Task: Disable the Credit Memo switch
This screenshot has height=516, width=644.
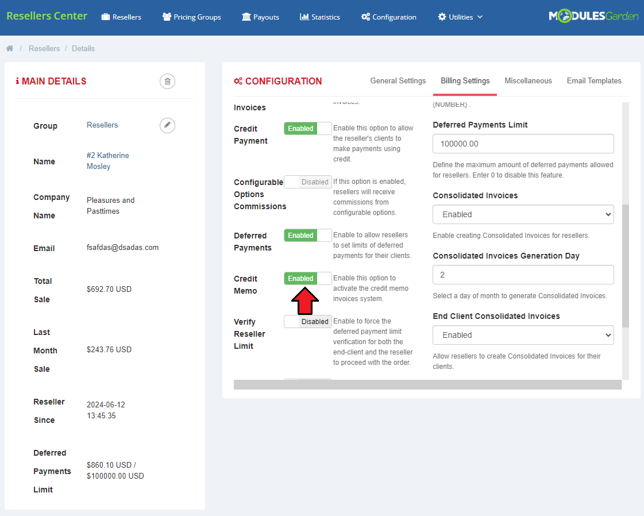Action: tap(307, 279)
